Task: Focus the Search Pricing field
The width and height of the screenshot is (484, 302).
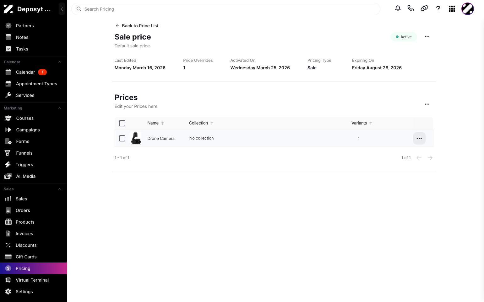Action: [226, 9]
